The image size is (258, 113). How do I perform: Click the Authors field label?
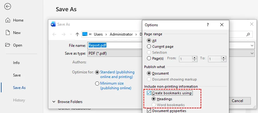pos(79,62)
